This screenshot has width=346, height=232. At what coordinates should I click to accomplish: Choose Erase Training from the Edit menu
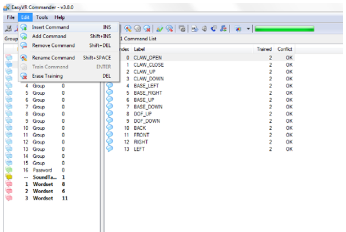(x=69, y=76)
